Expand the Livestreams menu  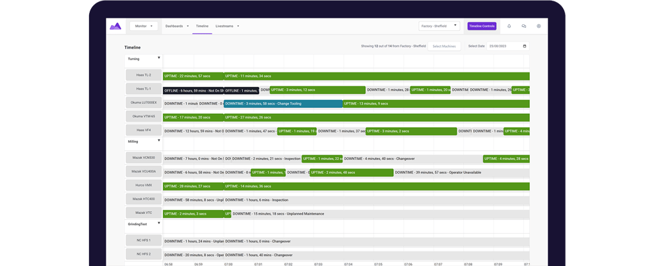(x=227, y=26)
